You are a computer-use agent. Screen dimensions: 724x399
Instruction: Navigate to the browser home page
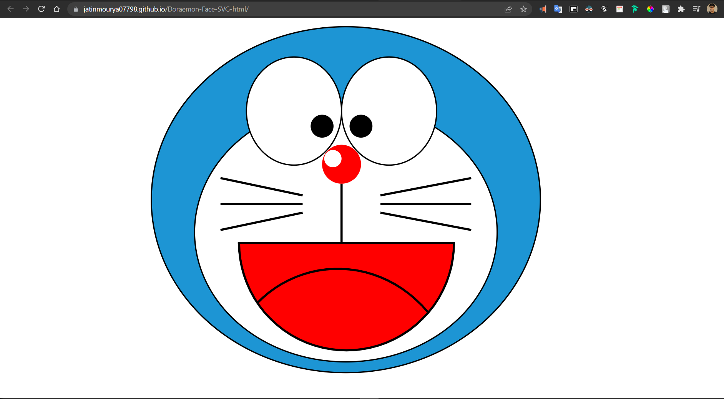(x=56, y=9)
